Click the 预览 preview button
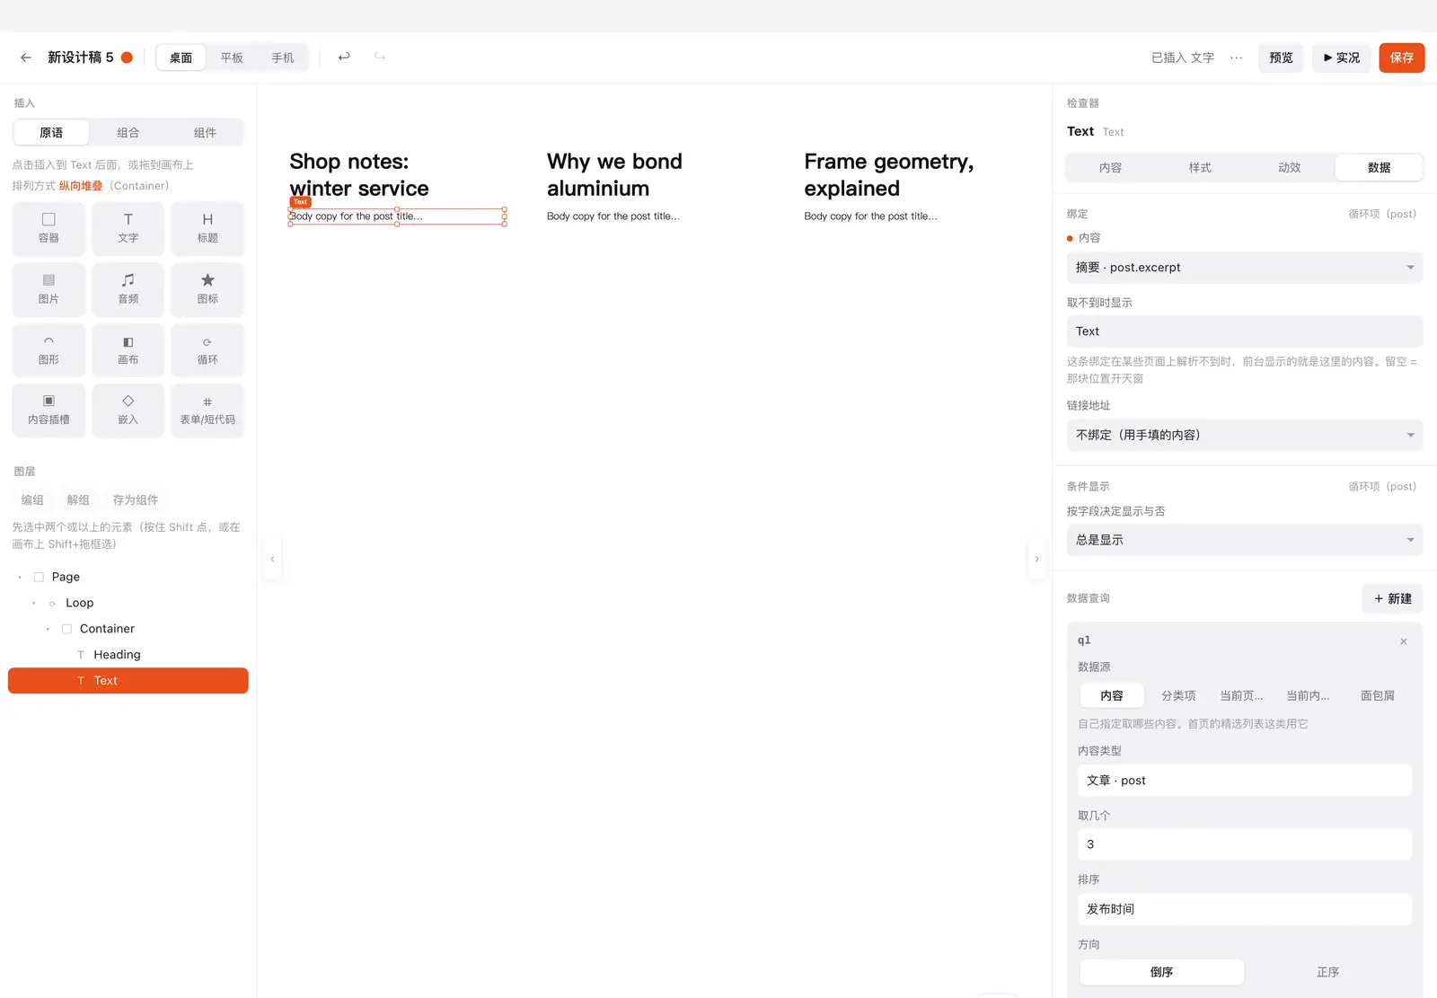This screenshot has width=1437, height=998. (1281, 57)
